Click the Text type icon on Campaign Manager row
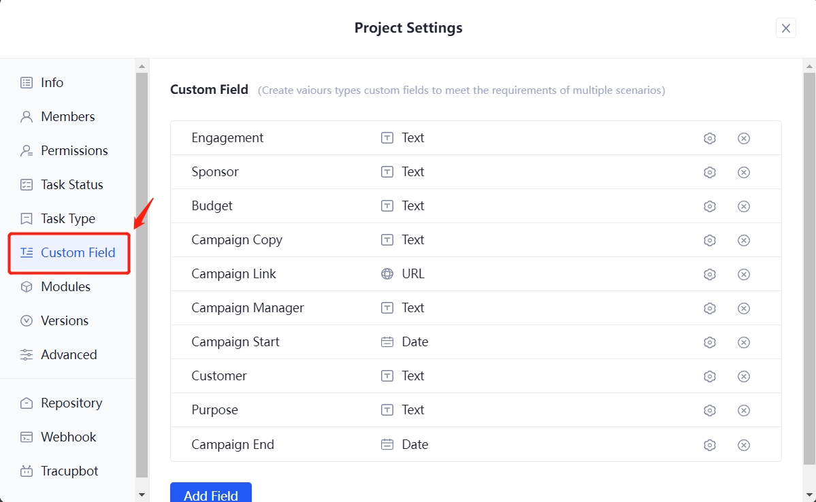This screenshot has width=816, height=502. (387, 308)
